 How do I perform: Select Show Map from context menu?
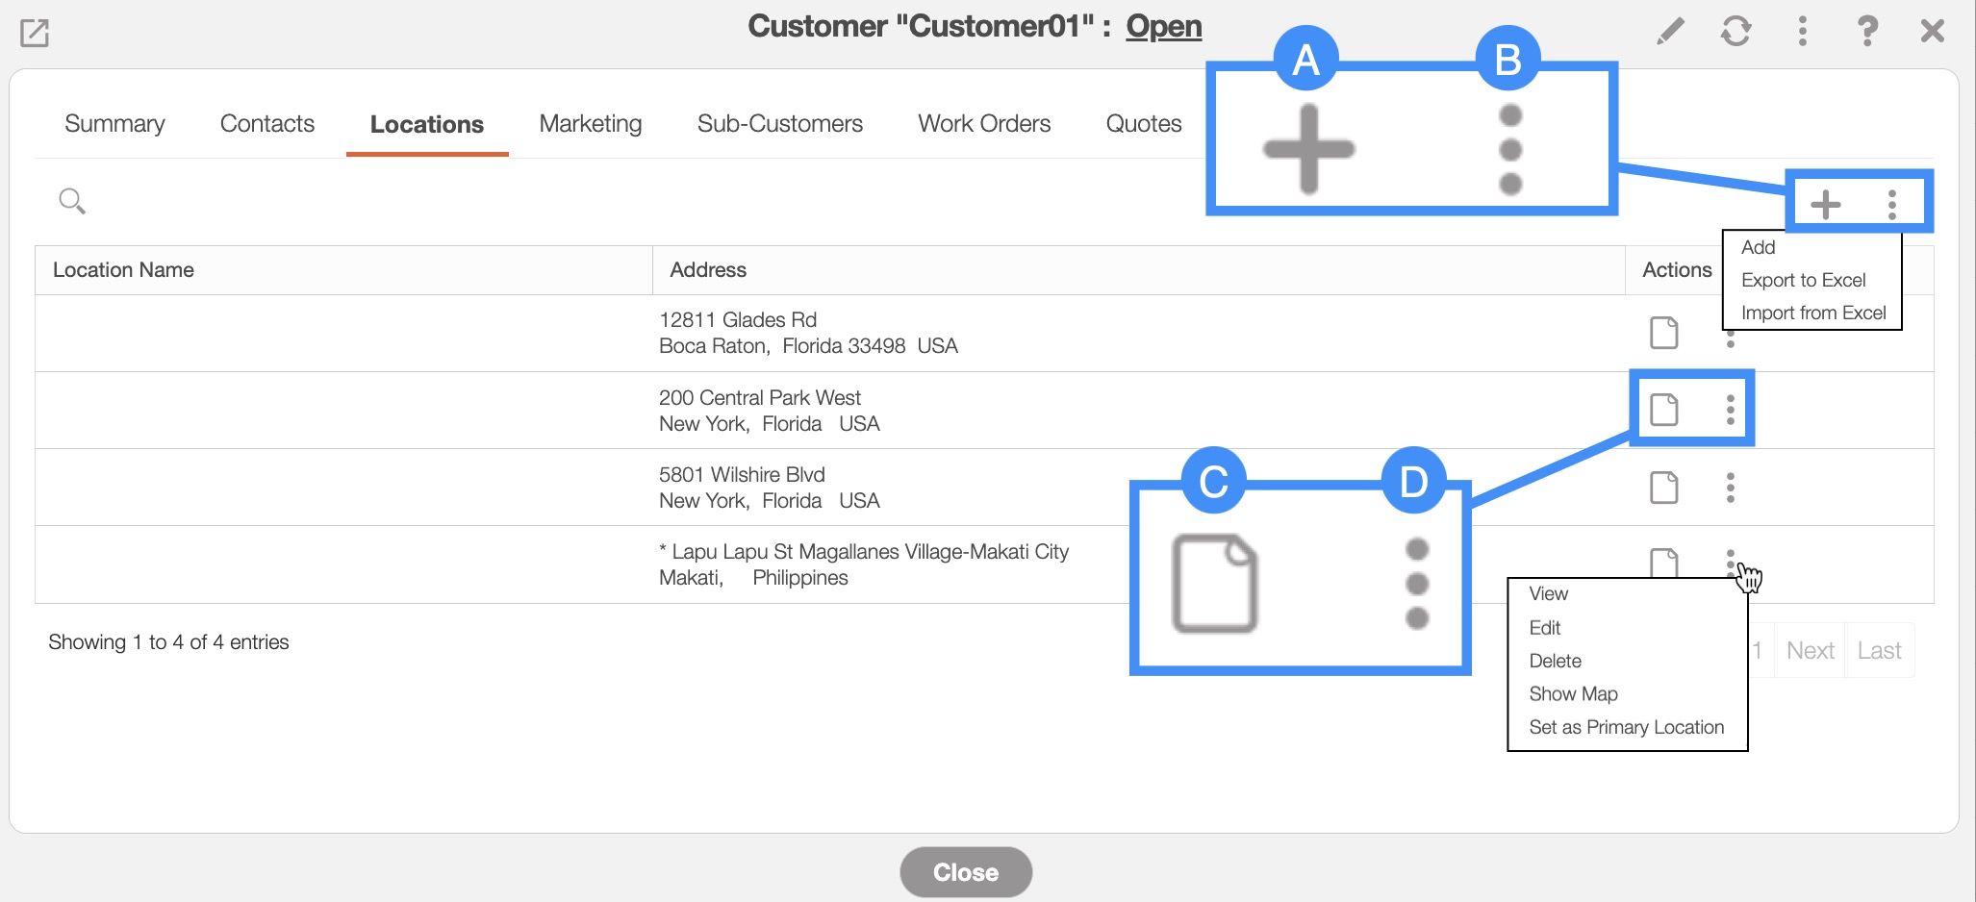click(1573, 693)
